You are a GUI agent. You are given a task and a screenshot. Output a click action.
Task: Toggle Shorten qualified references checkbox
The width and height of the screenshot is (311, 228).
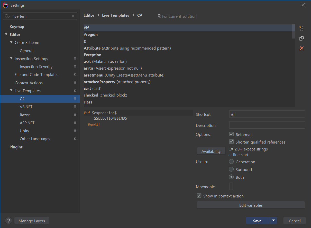click(231, 142)
